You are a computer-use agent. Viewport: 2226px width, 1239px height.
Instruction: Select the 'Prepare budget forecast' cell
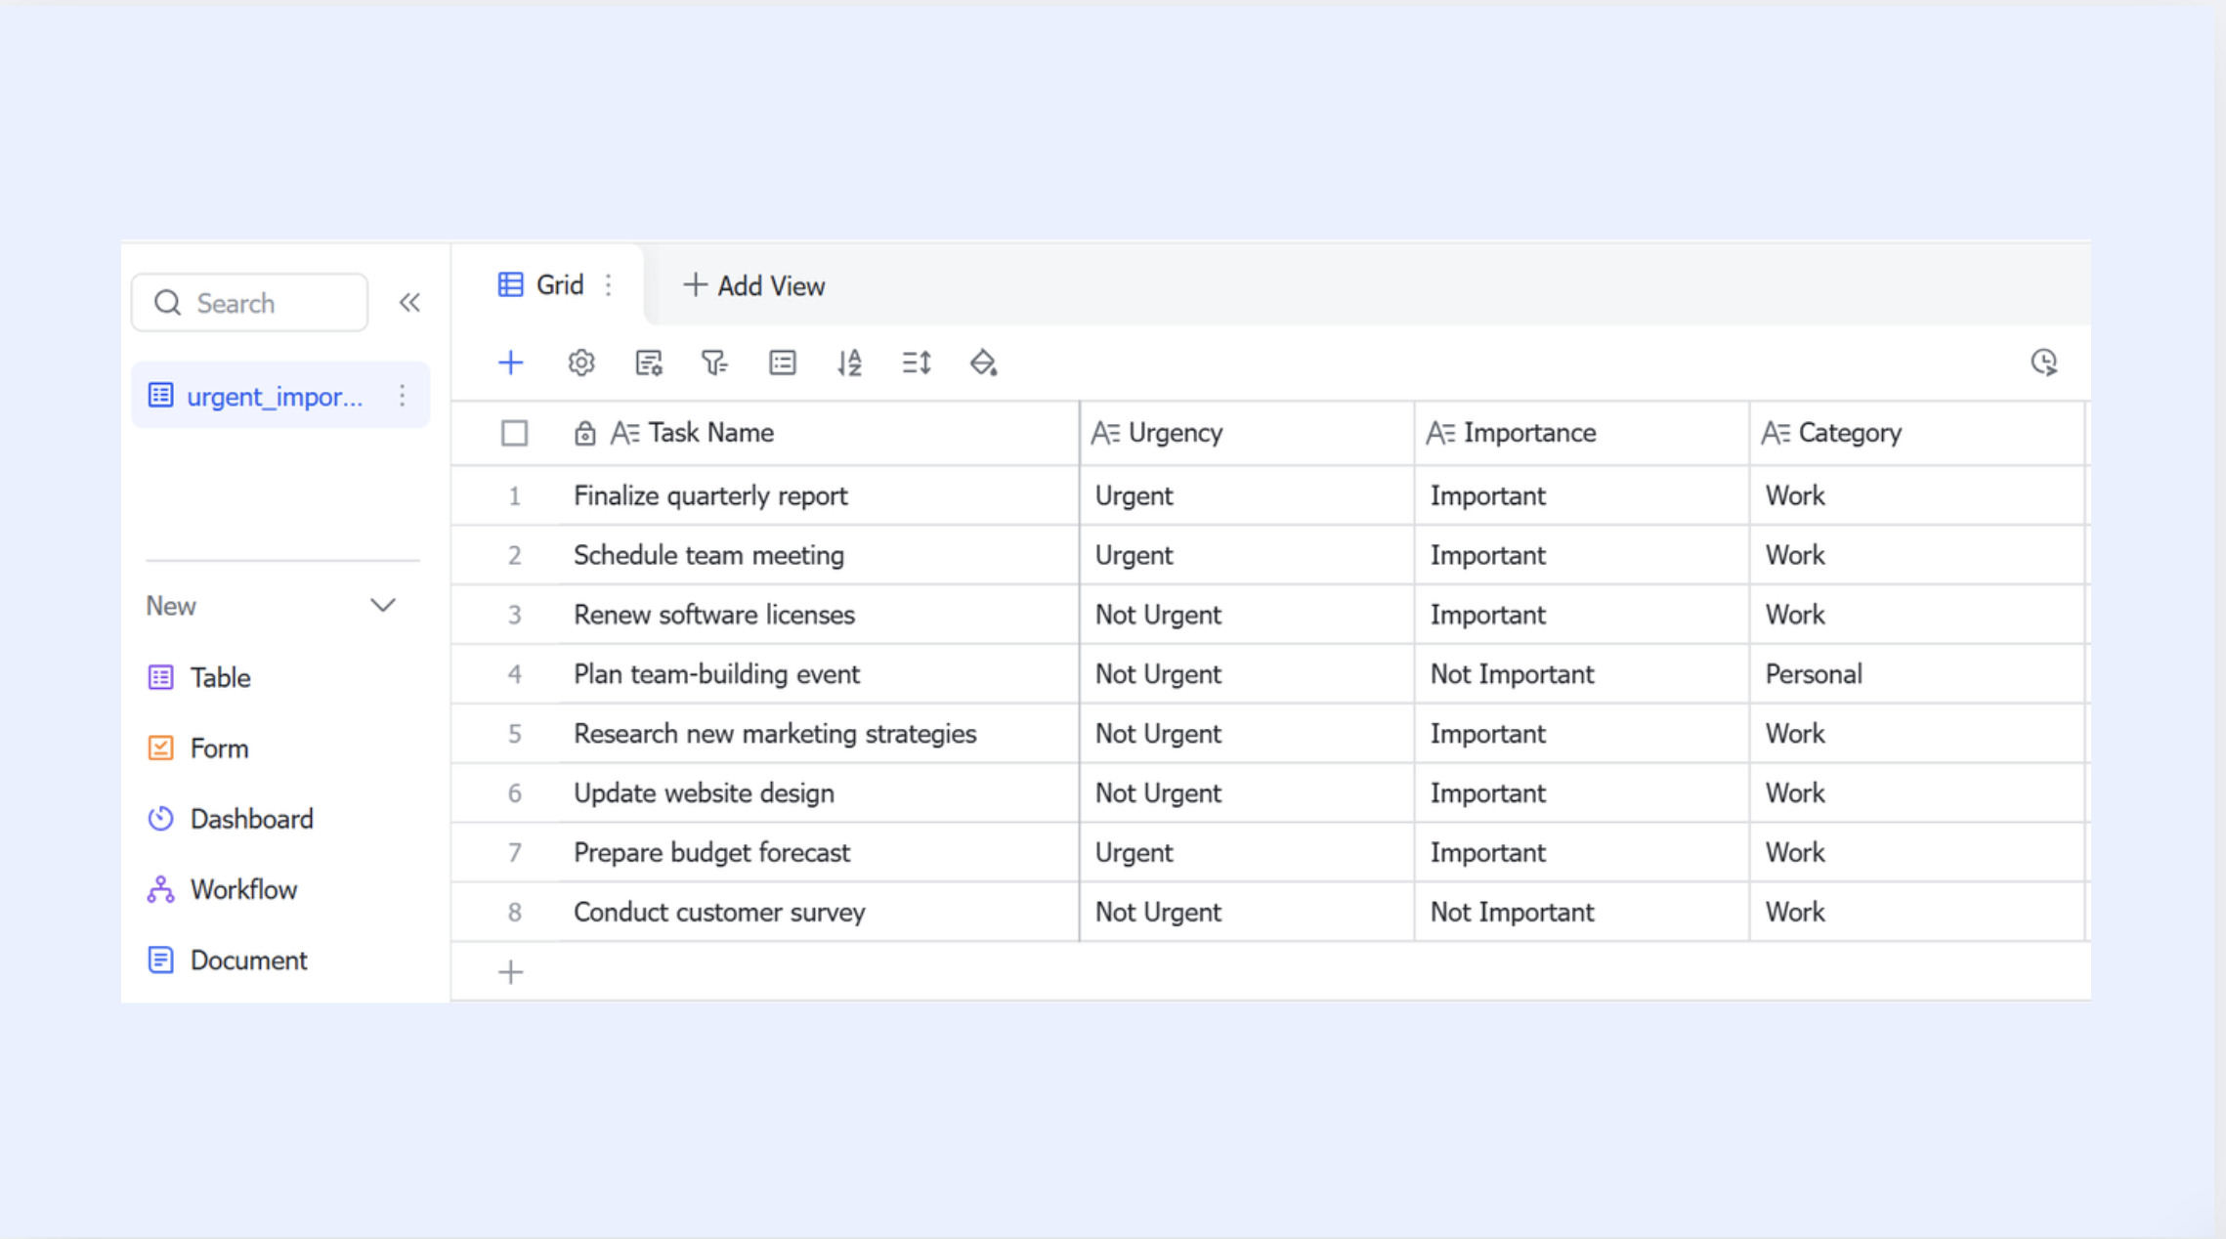[818, 852]
